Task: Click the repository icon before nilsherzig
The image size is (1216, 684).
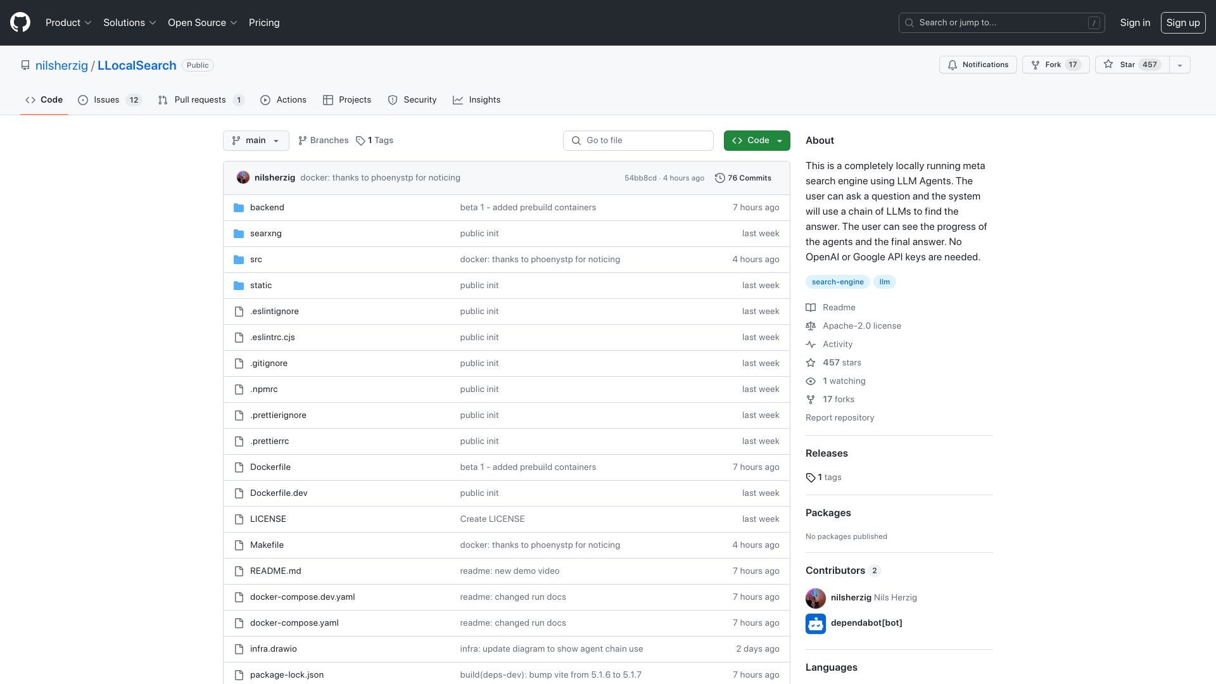Action: pyautogui.click(x=25, y=65)
